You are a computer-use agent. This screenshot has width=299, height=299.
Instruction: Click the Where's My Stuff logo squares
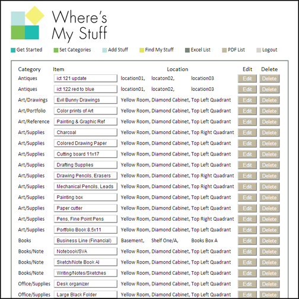[x=27, y=23]
